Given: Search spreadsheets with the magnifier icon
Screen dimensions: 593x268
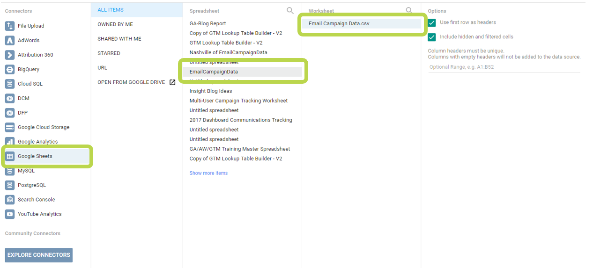Looking at the screenshot, I should coord(290,10).
